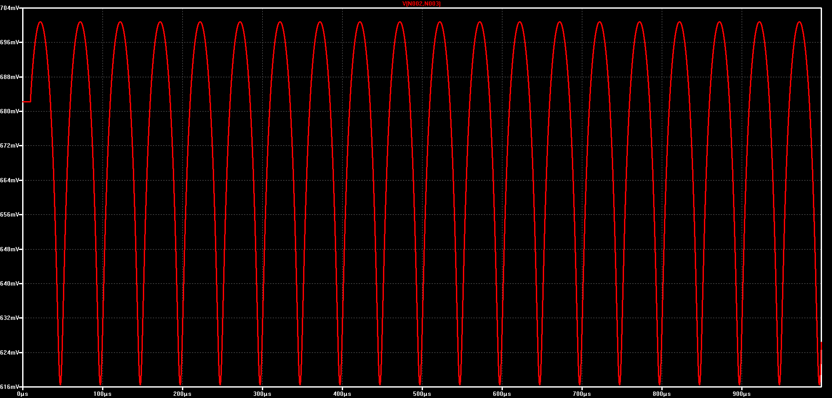Image resolution: width=832 pixels, height=398 pixels.
Task: Select the 624mV label on the vertical axis
Action: 10,352
